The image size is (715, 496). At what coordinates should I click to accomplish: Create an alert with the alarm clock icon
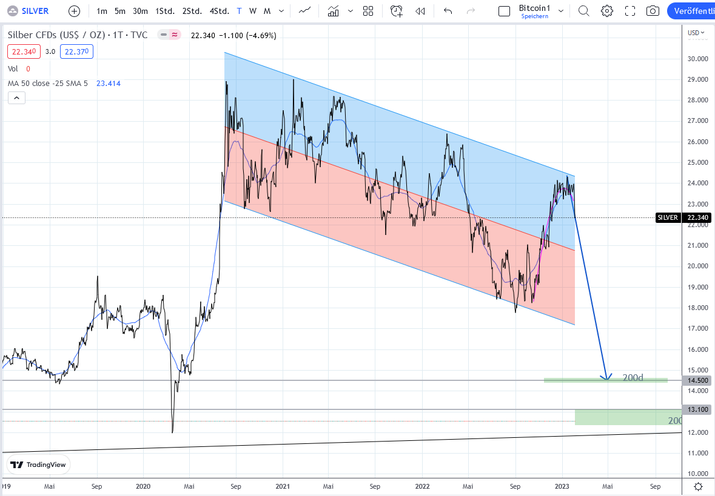point(397,11)
